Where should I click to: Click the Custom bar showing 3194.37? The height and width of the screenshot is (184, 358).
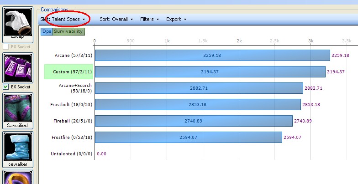coord(210,72)
